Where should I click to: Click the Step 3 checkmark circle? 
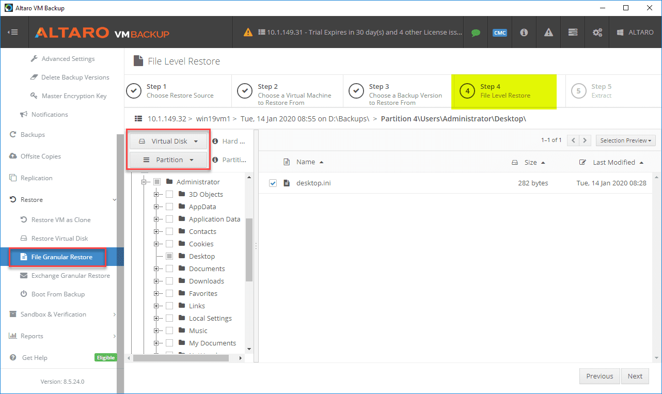[x=356, y=91]
